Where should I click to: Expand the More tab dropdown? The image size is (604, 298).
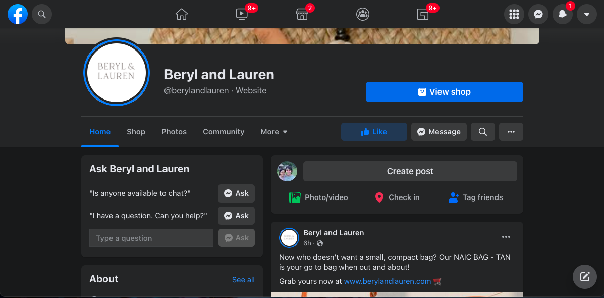[x=274, y=132]
